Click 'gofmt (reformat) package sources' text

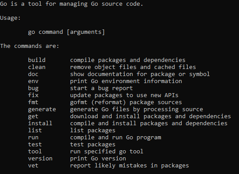coord(126,102)
